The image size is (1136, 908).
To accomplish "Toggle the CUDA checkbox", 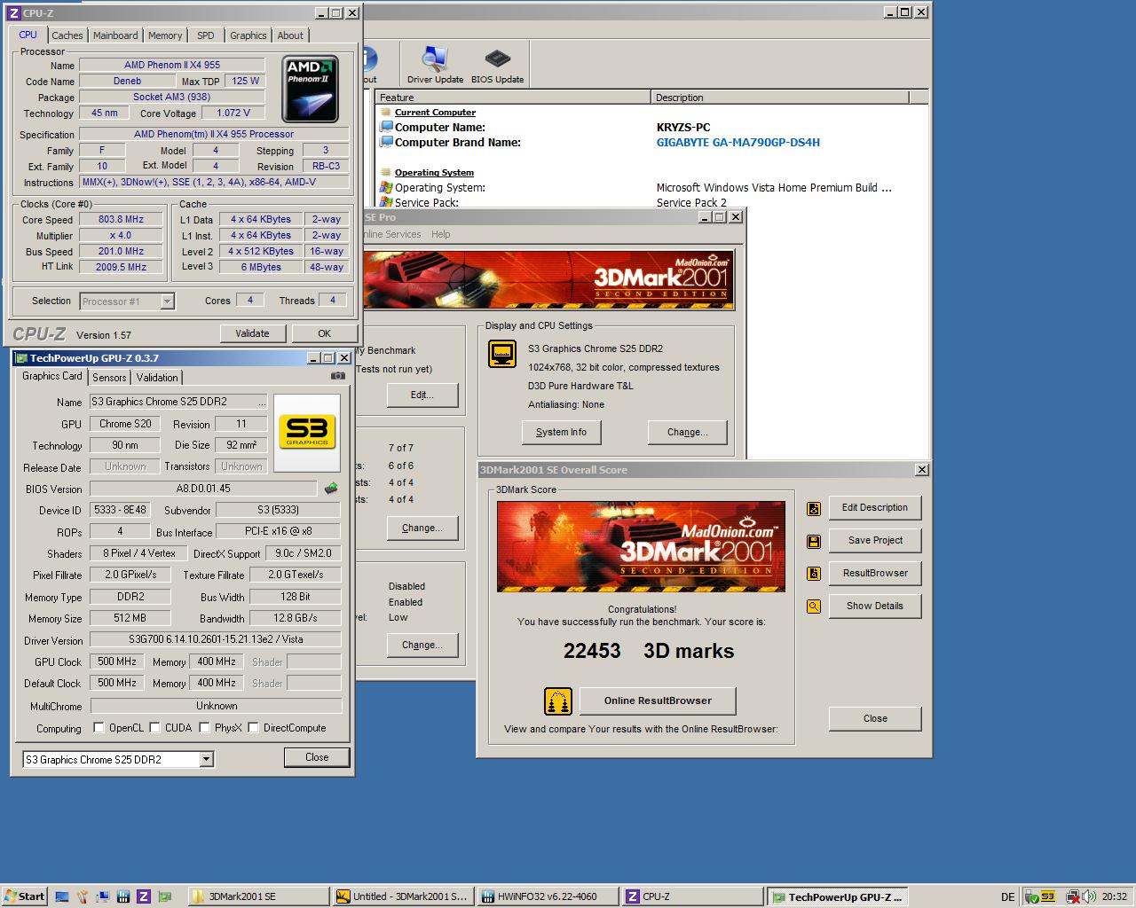I will (x=155, y=728).
